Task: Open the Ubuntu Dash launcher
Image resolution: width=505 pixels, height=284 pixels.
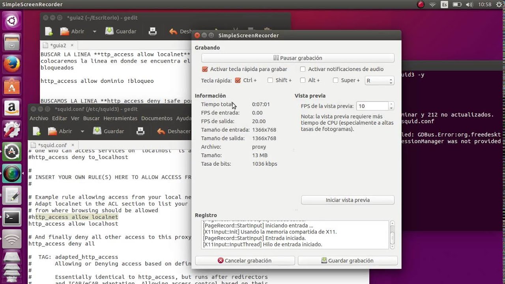Action: tap(12, 21)
